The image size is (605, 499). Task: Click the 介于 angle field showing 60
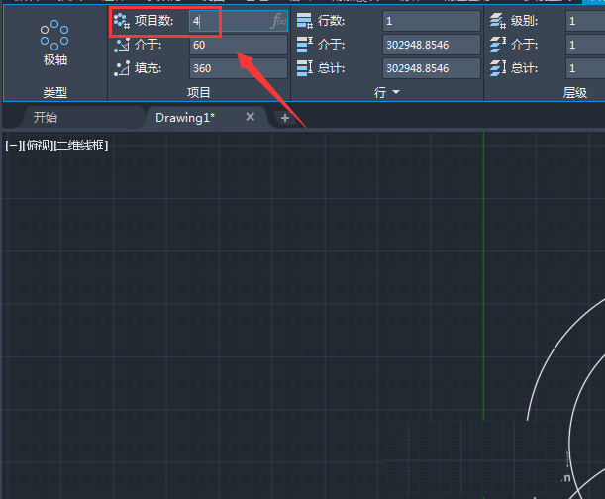coord(239,45)
